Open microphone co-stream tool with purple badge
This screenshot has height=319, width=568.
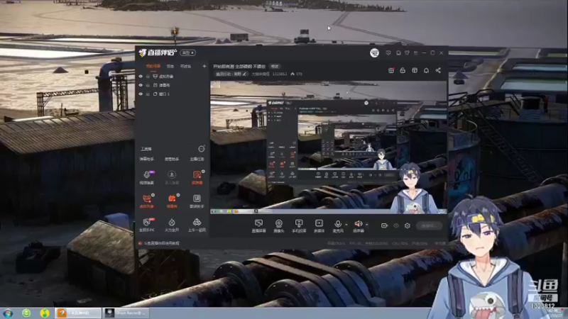coord(147,177)
